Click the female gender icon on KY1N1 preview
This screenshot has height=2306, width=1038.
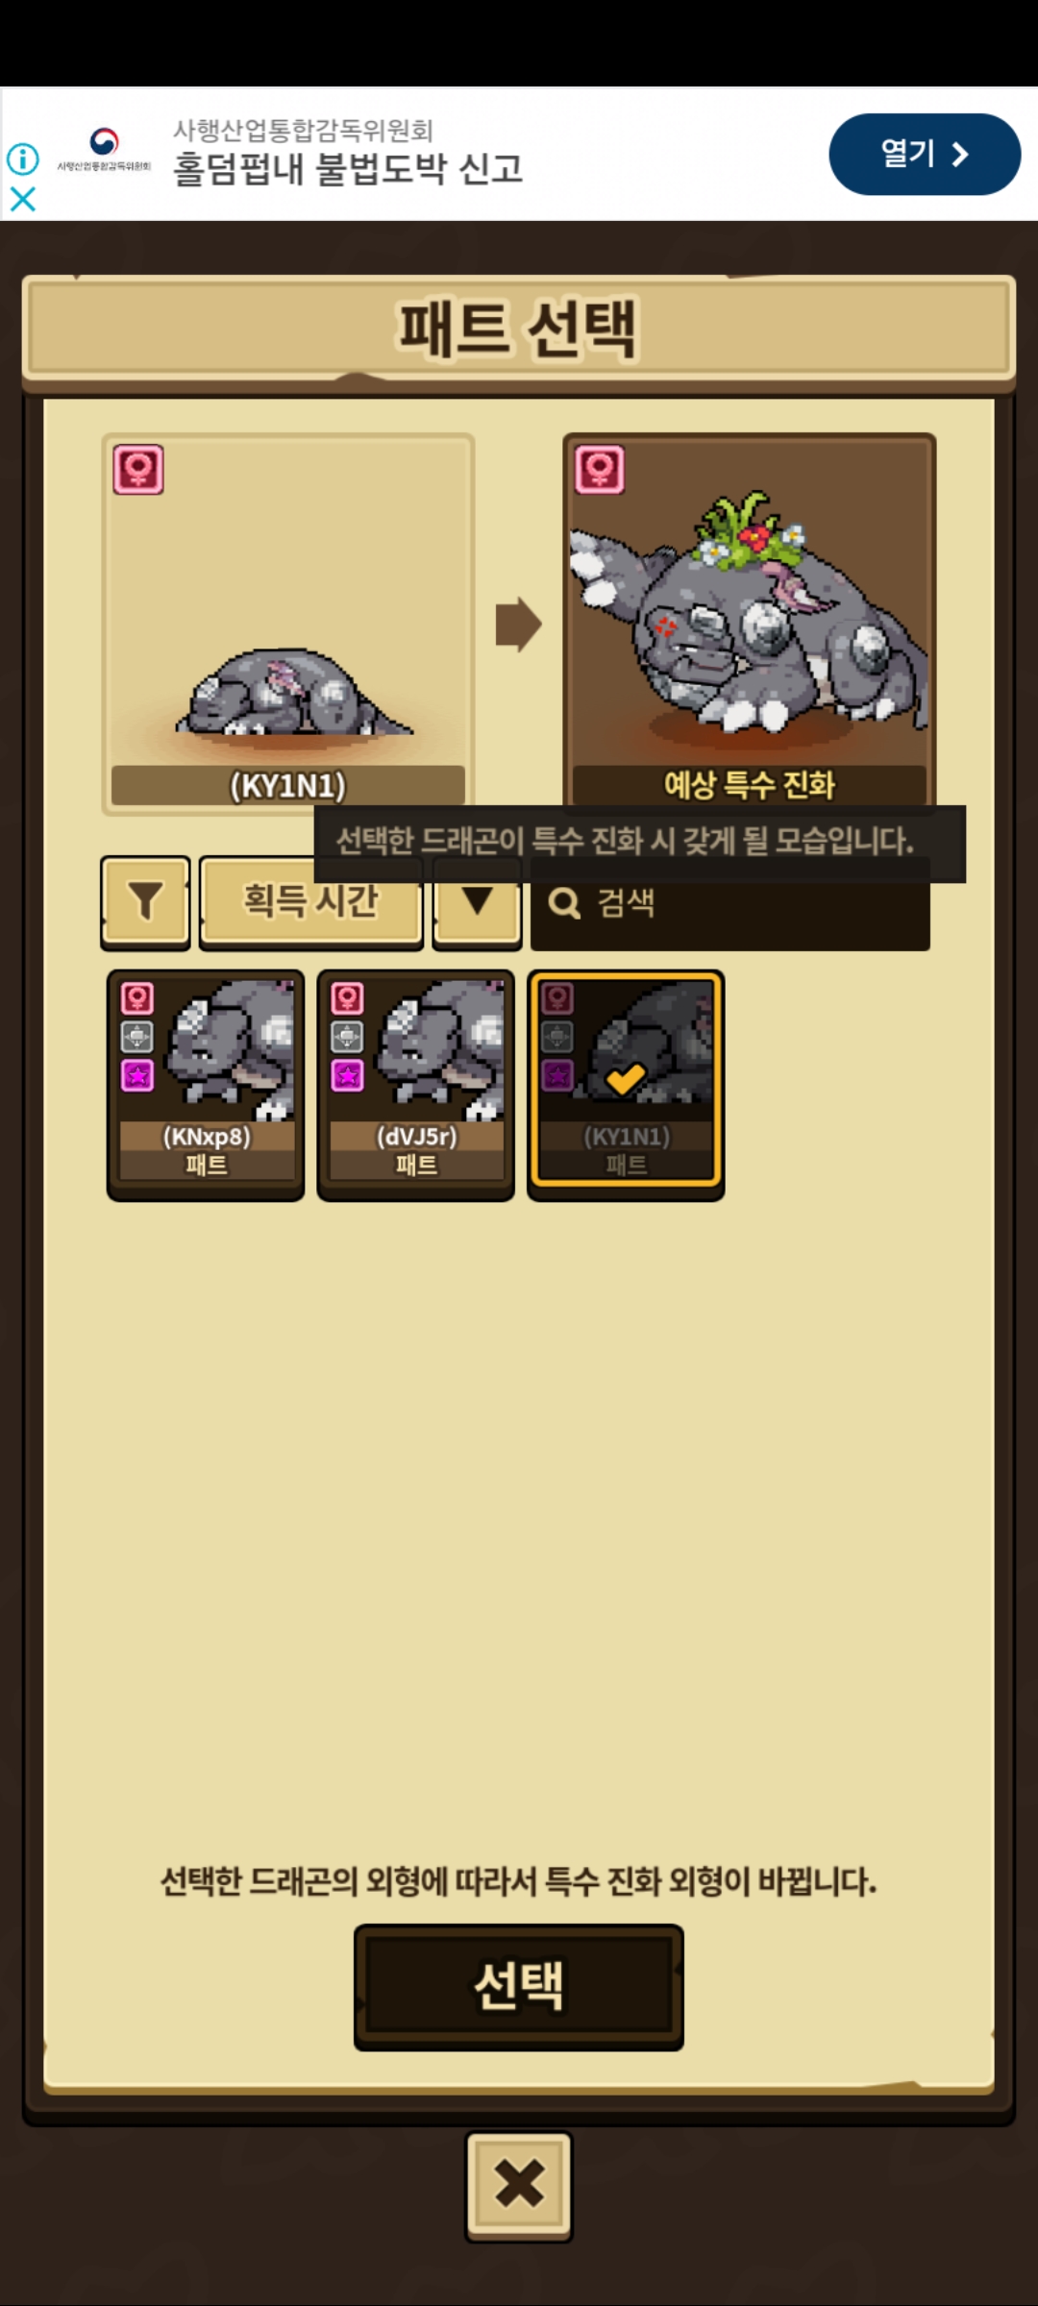tap(138, 469)
